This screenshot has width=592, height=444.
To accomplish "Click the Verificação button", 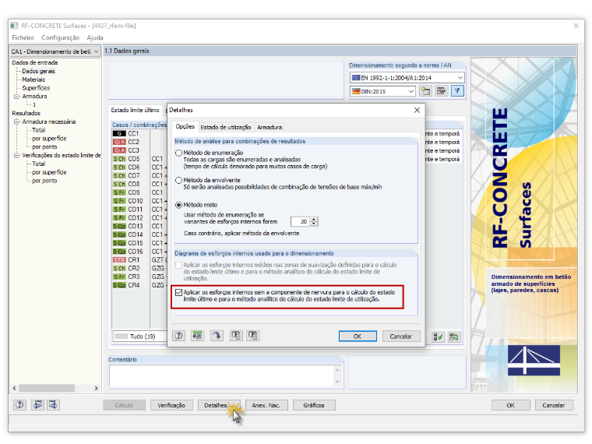I will pos(171,406).
